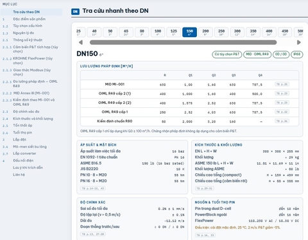Click the 'OD / OD' badge
Viewport: 308px width, 240px height.
click(x=281, y=55)
